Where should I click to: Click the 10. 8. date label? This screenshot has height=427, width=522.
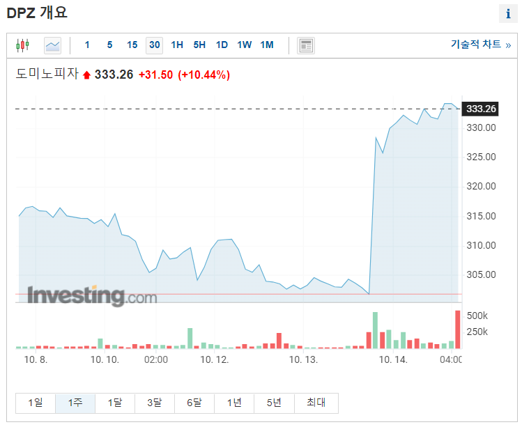click(x=36, y=359)
